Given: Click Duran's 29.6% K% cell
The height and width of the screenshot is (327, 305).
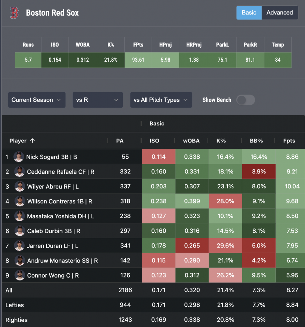Looking at the screenshot, I should point(225,246).
